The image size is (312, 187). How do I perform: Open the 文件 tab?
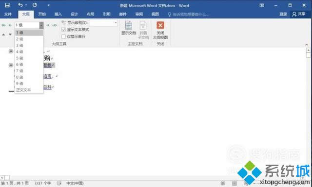click(8, 14)
